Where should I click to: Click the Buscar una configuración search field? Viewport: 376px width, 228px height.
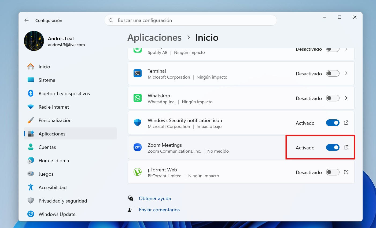pos(190,20)
